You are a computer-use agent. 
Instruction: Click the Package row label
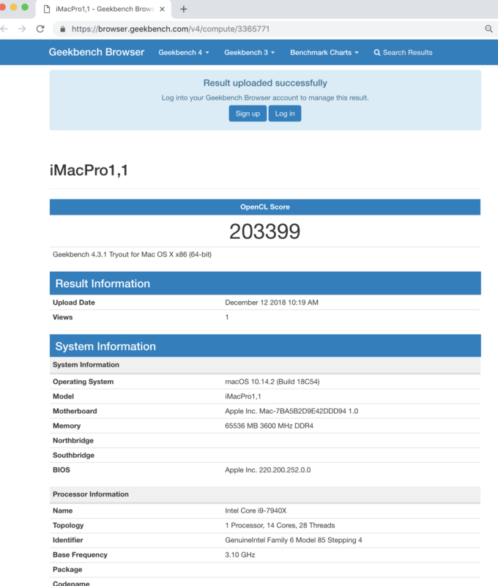pos(67,570)
